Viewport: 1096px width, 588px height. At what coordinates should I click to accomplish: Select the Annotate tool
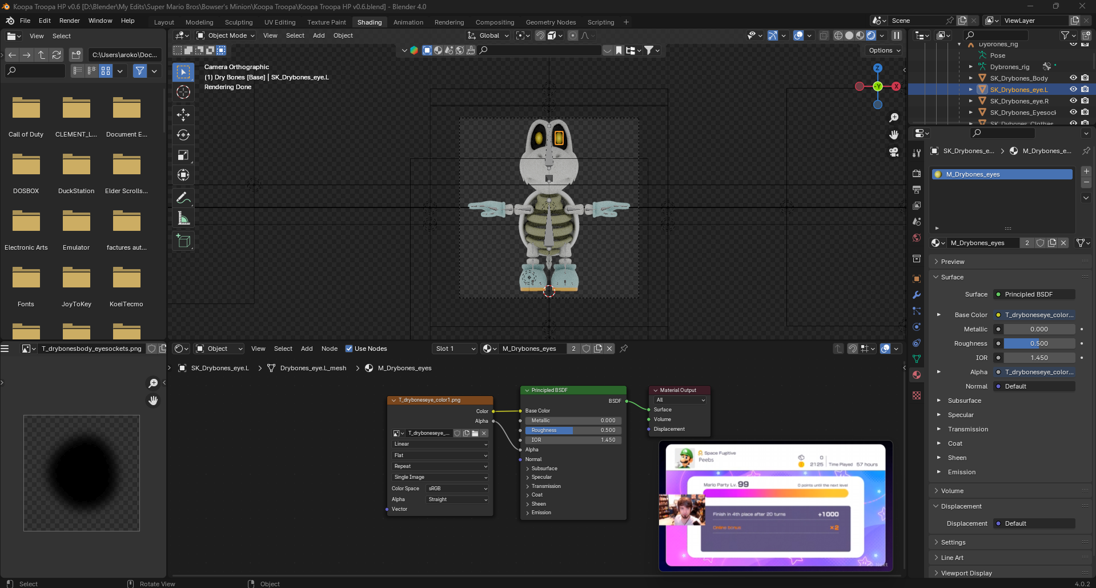[x=183, y=198]
